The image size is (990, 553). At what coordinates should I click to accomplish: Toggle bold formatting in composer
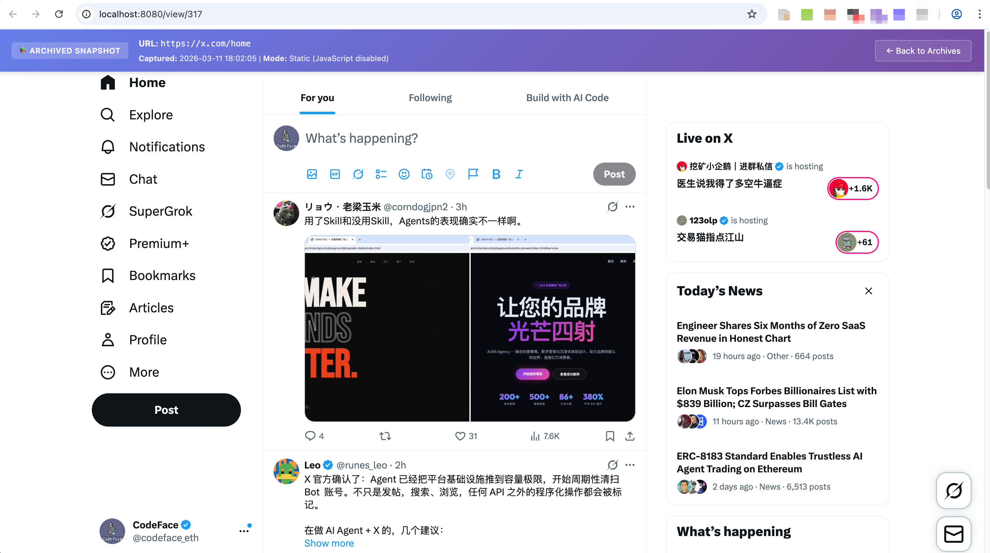pyautogui.click(x=496, y=174)
